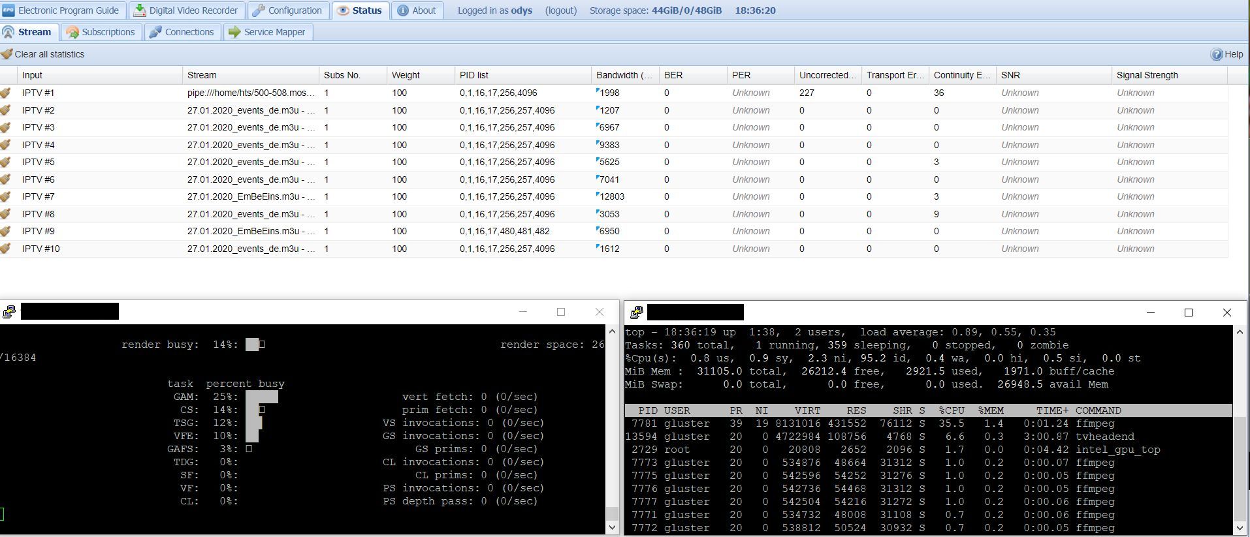Sort by the Input column header
This screenshot has height=537, width=1250.
(x=101, y=75)
